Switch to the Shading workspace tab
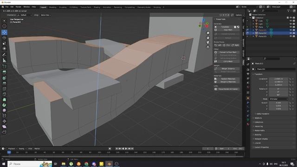Image resolution: width=297 pixels, height=167 pixels. click(97, 7)
